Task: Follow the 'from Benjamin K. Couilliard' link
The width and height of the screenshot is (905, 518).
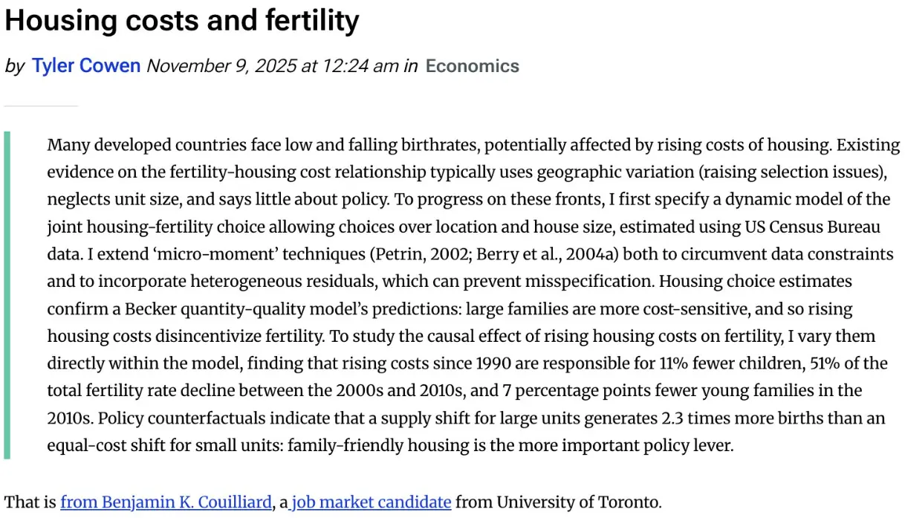Action: (166, 502)
